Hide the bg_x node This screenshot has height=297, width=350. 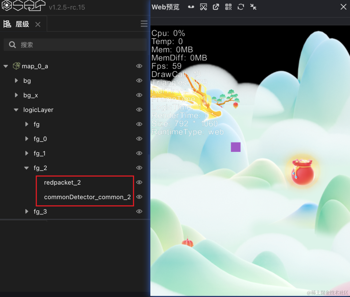tap(139, 95)
